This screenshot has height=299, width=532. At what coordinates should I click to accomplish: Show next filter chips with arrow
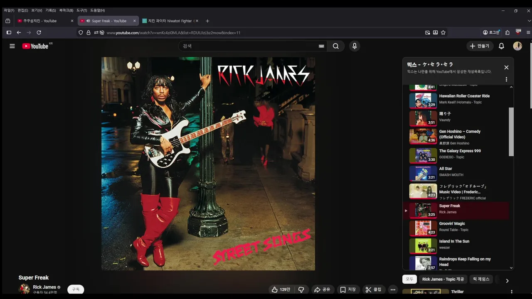pos(507,281)
